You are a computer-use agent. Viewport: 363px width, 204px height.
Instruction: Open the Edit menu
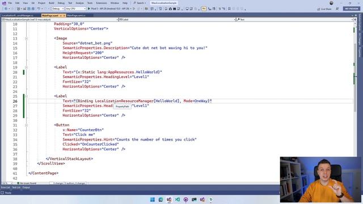click(18, 3)
